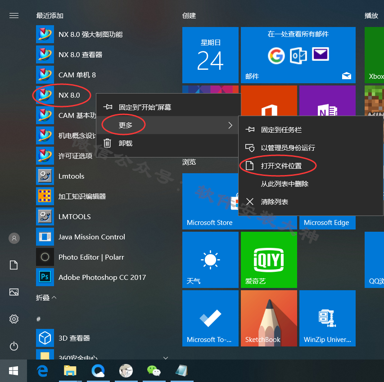Screen dimensions: 384x382
Task: Open NX 8.0 强大制图功能 app icon
Action: click(x=45, y=34)
